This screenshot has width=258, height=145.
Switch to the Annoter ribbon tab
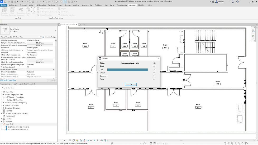68,5
